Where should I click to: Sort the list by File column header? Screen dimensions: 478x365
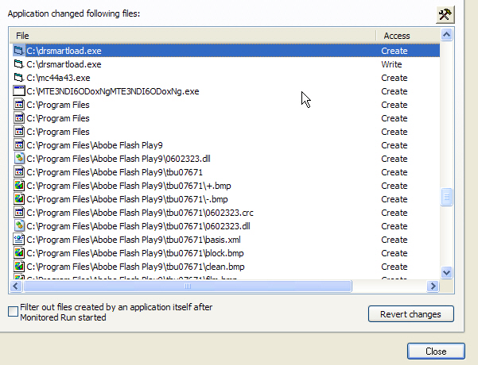tap(191, 36)
